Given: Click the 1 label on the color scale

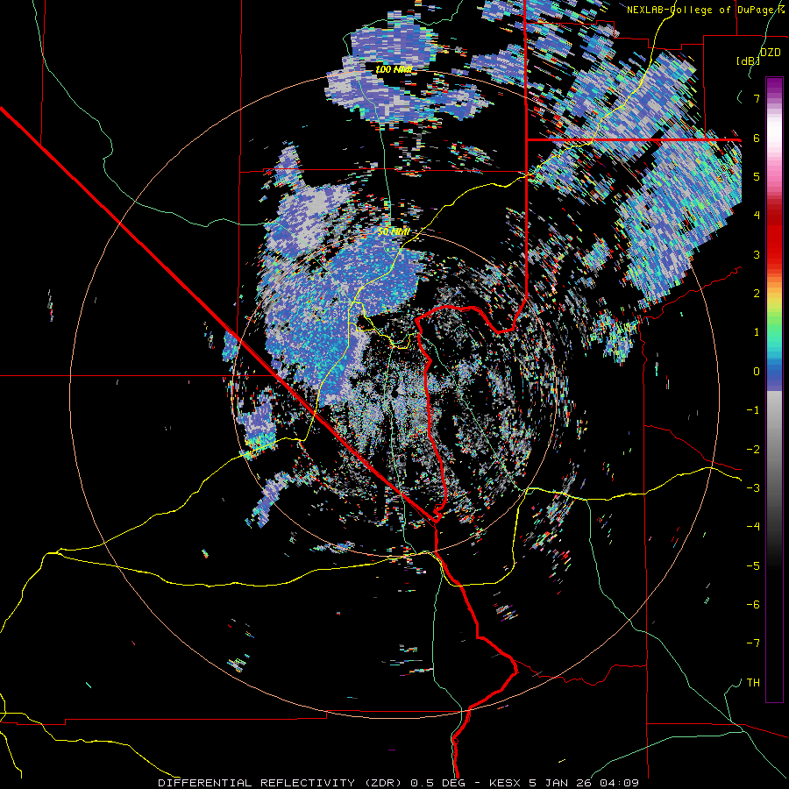Looking at the screenshot, I should pyautogui.click(x=757, y=332).
